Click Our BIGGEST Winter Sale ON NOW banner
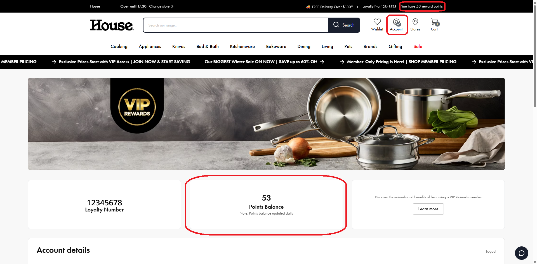 pos(264,61)
